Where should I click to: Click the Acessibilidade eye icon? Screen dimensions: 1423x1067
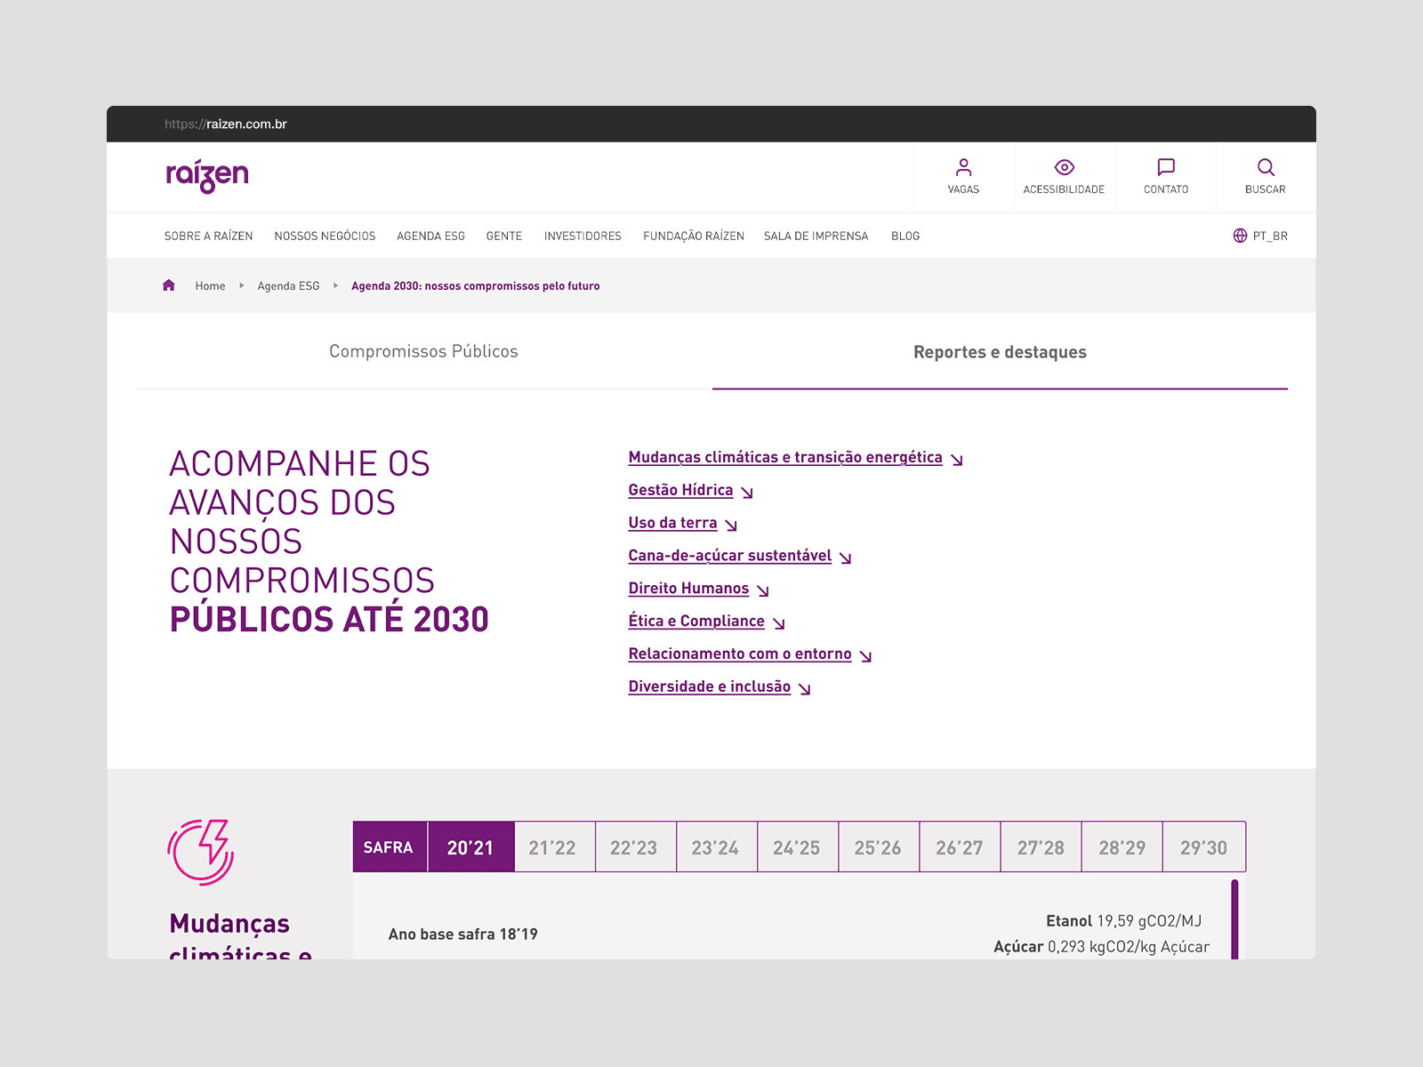[x=1064, y=167]
